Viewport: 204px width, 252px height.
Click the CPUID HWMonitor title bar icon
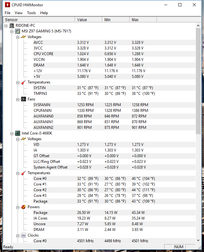pyautogui.click(x=7, y=5)
